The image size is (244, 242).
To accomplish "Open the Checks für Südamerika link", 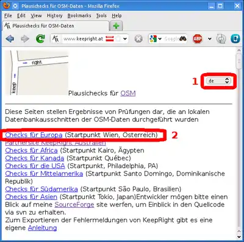I will [41, 189].
